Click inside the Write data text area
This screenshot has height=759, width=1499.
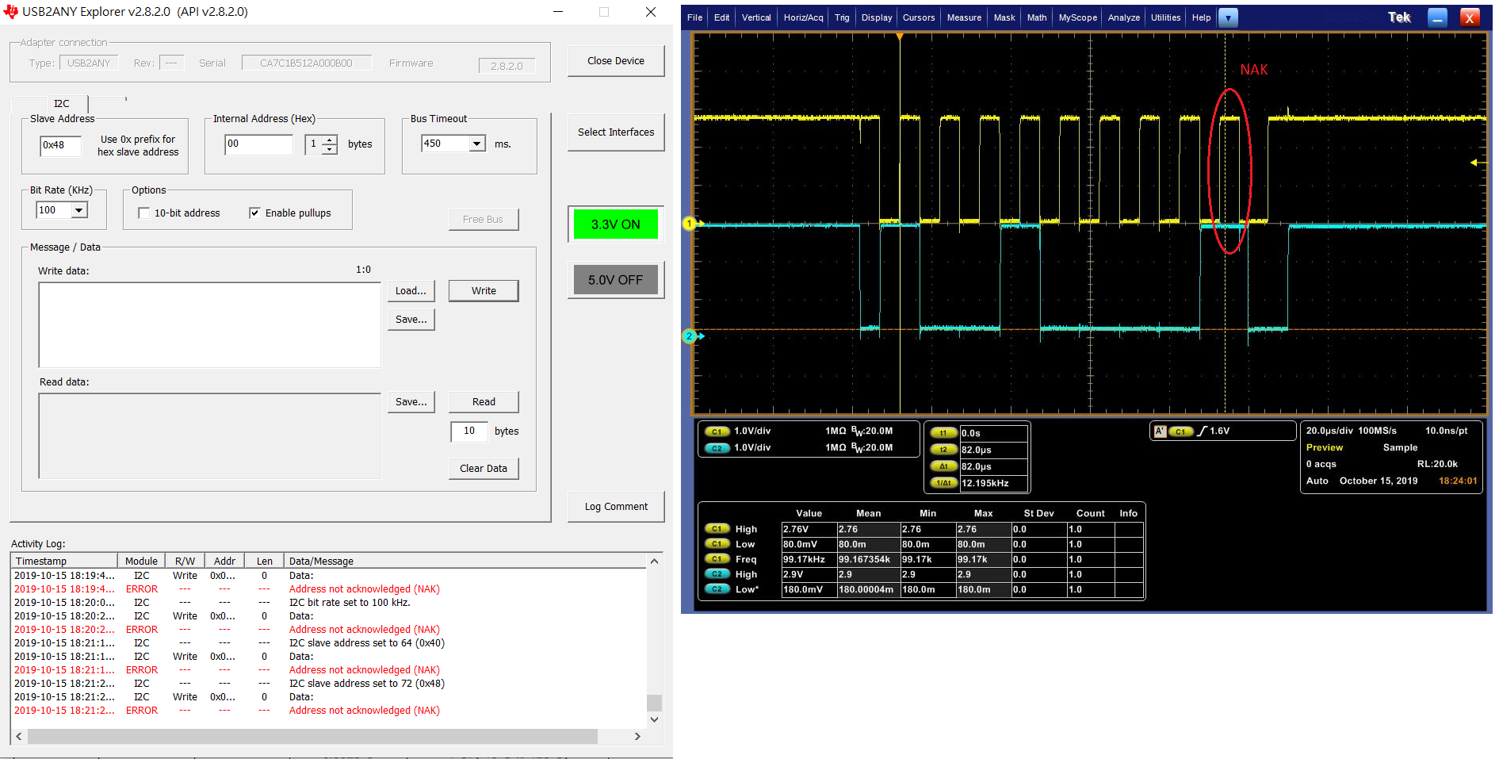[210, 325]
